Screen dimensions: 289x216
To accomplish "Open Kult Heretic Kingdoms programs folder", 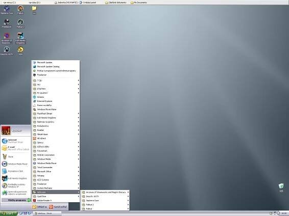I will click(56, 118).
